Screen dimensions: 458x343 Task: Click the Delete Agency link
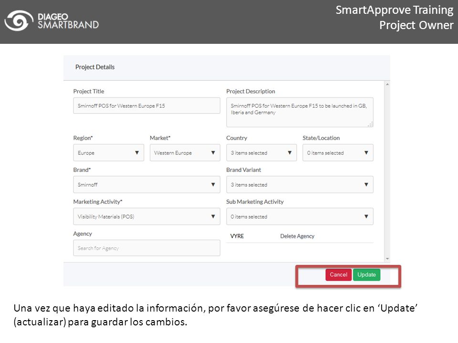pyautogui.click(x=297, y=236)
